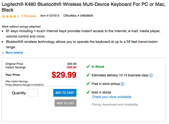Screen dimensions: 169x124
Task: Check your store availability link
Action: [x=112, y=97]
